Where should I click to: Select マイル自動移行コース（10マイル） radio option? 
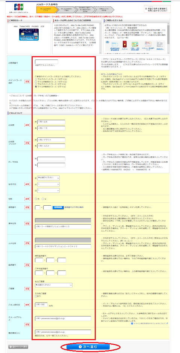[36, 82]
